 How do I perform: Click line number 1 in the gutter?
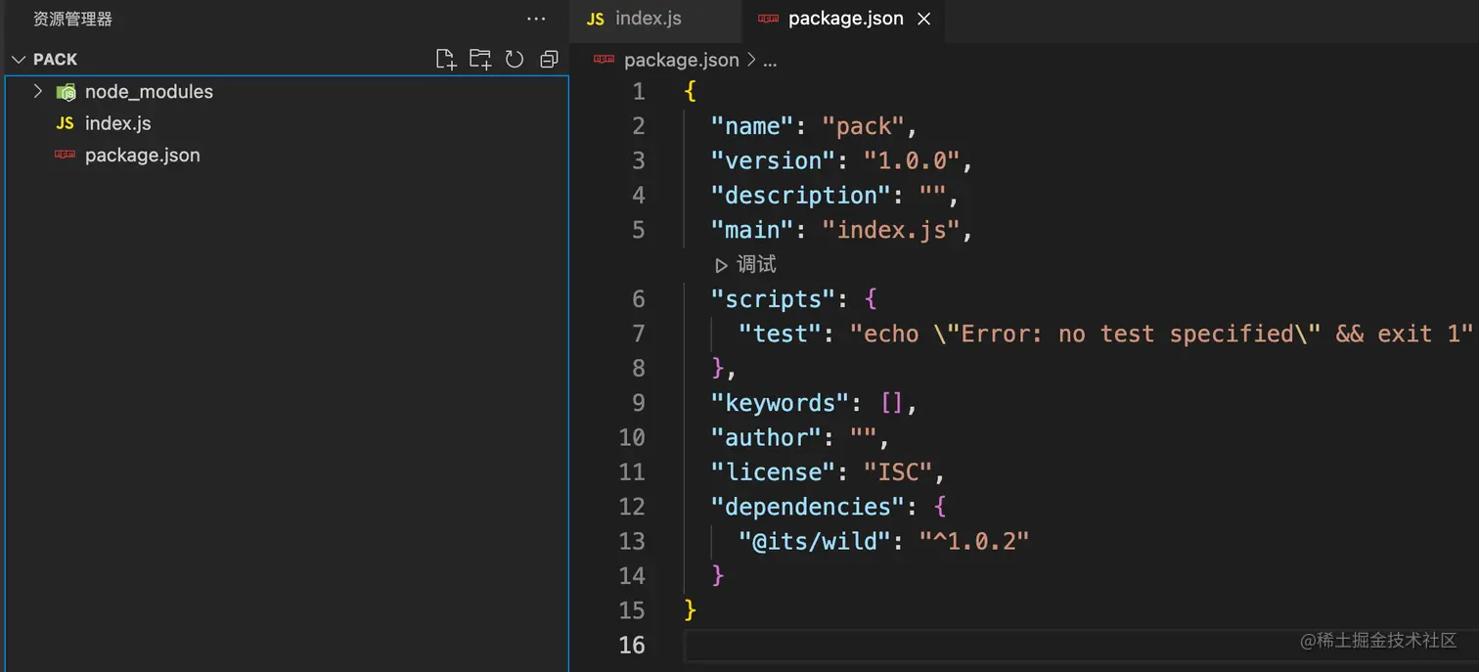639,92
